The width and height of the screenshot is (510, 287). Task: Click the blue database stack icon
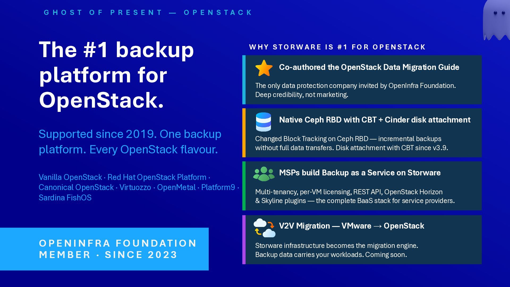point(263,122)
